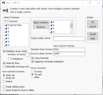103x95 pixels.
Task: Click the Remove button
Action: [x=41, y=27]
